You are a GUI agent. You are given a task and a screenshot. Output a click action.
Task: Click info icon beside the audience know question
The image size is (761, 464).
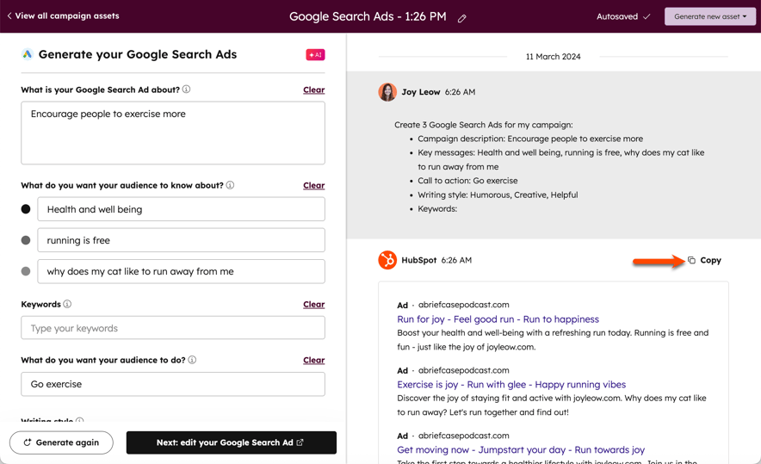[x=230, y=185]
